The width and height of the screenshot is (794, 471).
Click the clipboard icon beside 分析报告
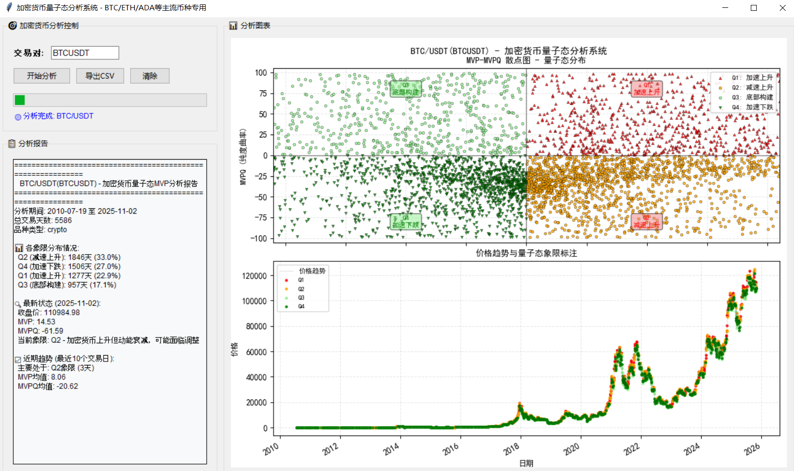pyautogui.click(x=12, y=143)
